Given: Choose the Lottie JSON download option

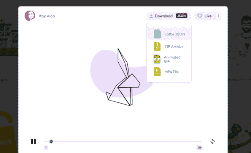Looking at the screenshot, I should (169, 34).
